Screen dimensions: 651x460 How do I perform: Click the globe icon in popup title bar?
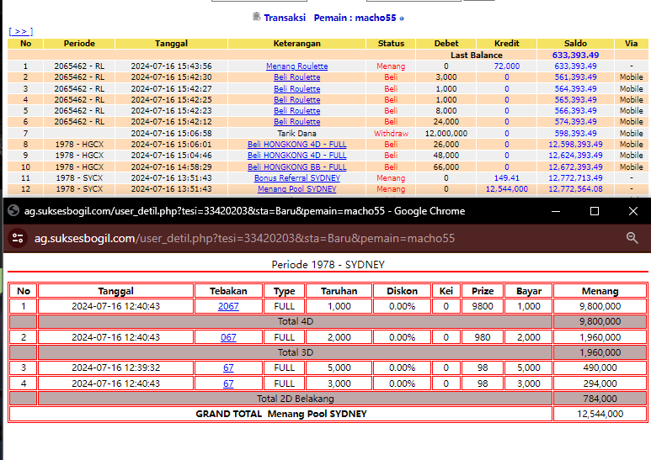(x=13, y=210)
